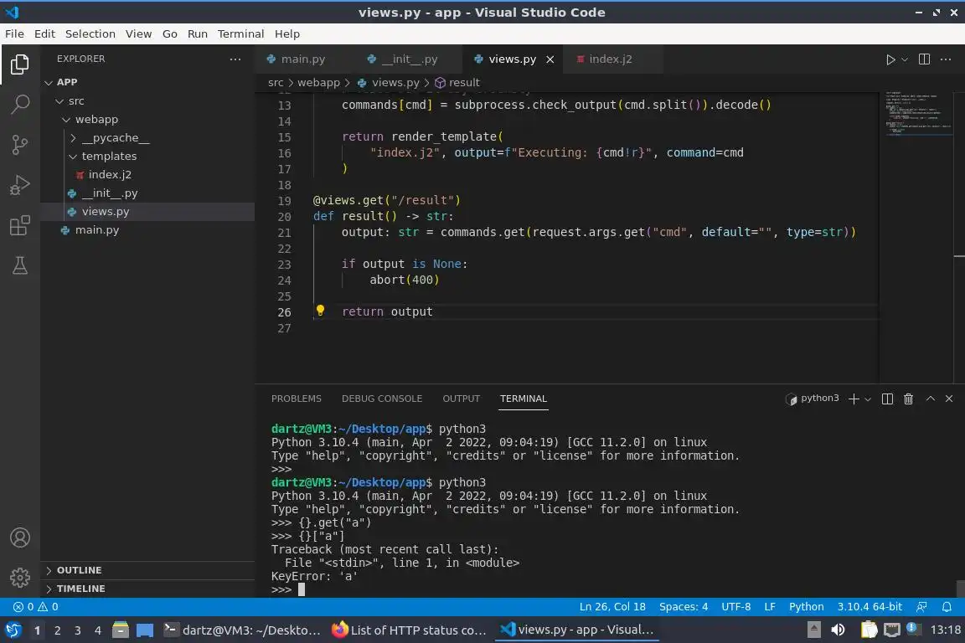This screenshot has width=965, height=643.
Task: Maximize the panel size with caret icon
Action: coord(931,399)
